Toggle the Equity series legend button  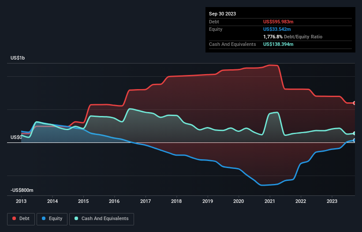[52, 219]
